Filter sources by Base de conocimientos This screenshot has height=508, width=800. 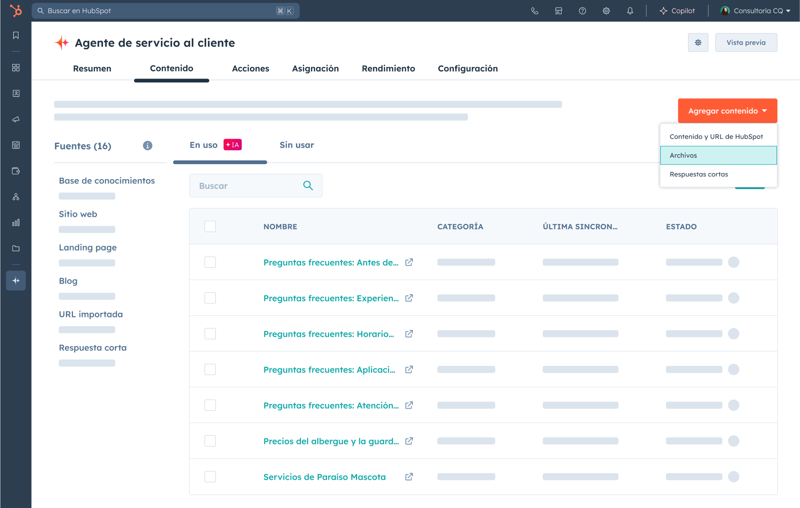(x=107, y=181)
